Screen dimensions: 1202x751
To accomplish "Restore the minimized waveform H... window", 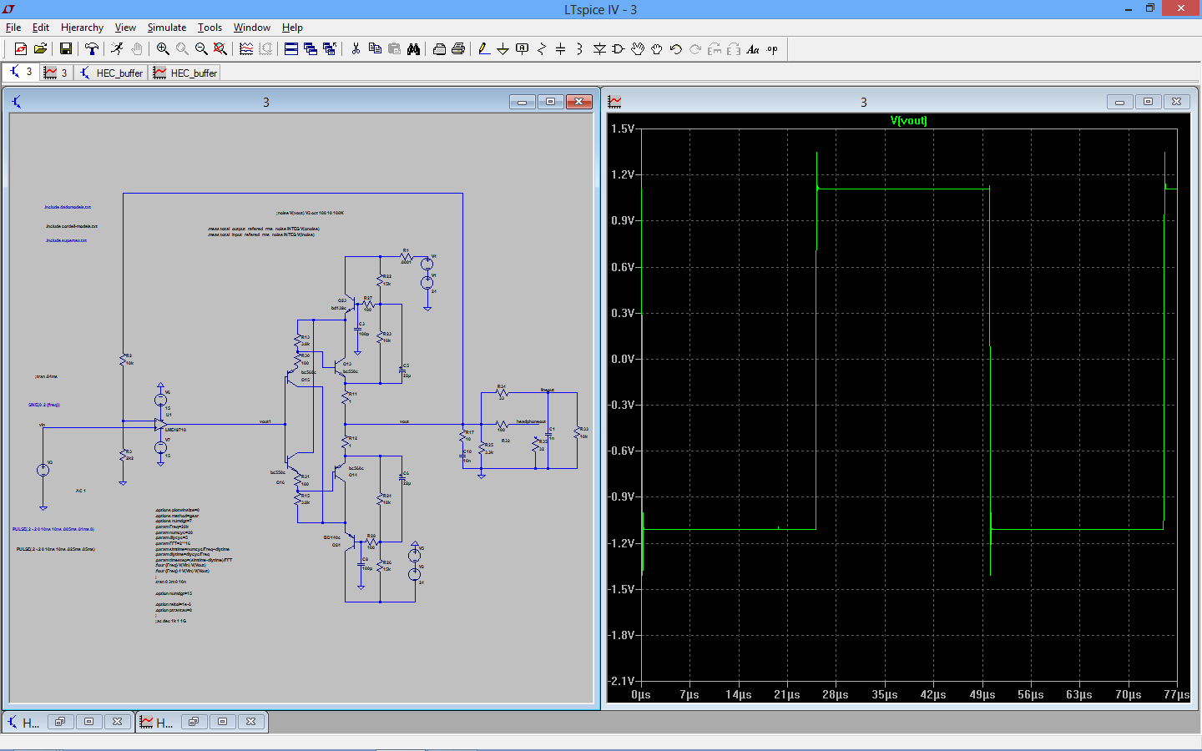I will pos(194,722).
